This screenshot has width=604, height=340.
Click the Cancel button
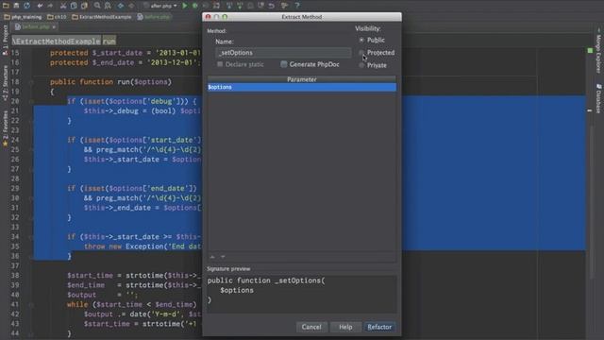(311, 327)
